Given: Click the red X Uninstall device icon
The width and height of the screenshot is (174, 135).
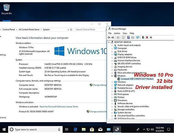Looking at the screenshot, I should [x=147, y=37].
